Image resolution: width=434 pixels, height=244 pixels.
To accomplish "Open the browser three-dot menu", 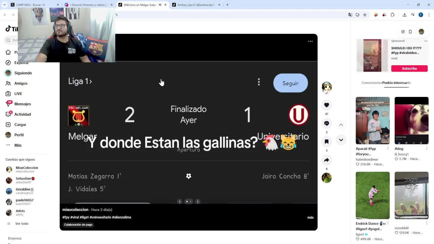I will [429, 15].
